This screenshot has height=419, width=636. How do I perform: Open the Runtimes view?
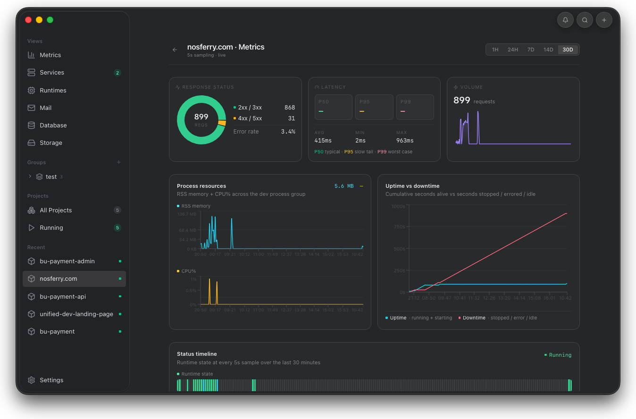tap(74, 90)
